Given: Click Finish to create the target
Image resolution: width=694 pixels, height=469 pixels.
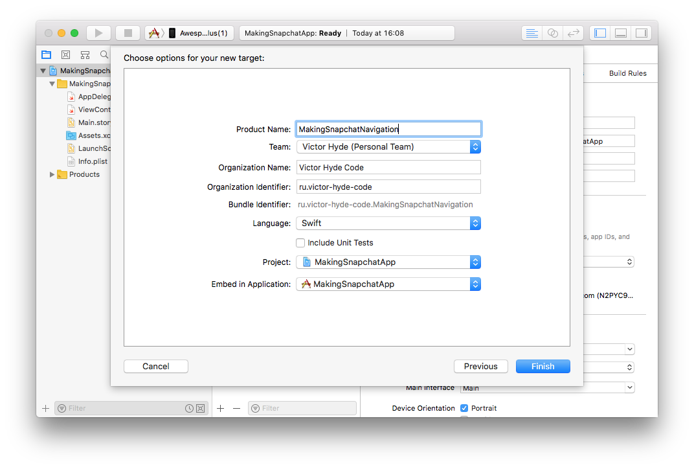Looking at the screenshot, I should tap(543, 366).
